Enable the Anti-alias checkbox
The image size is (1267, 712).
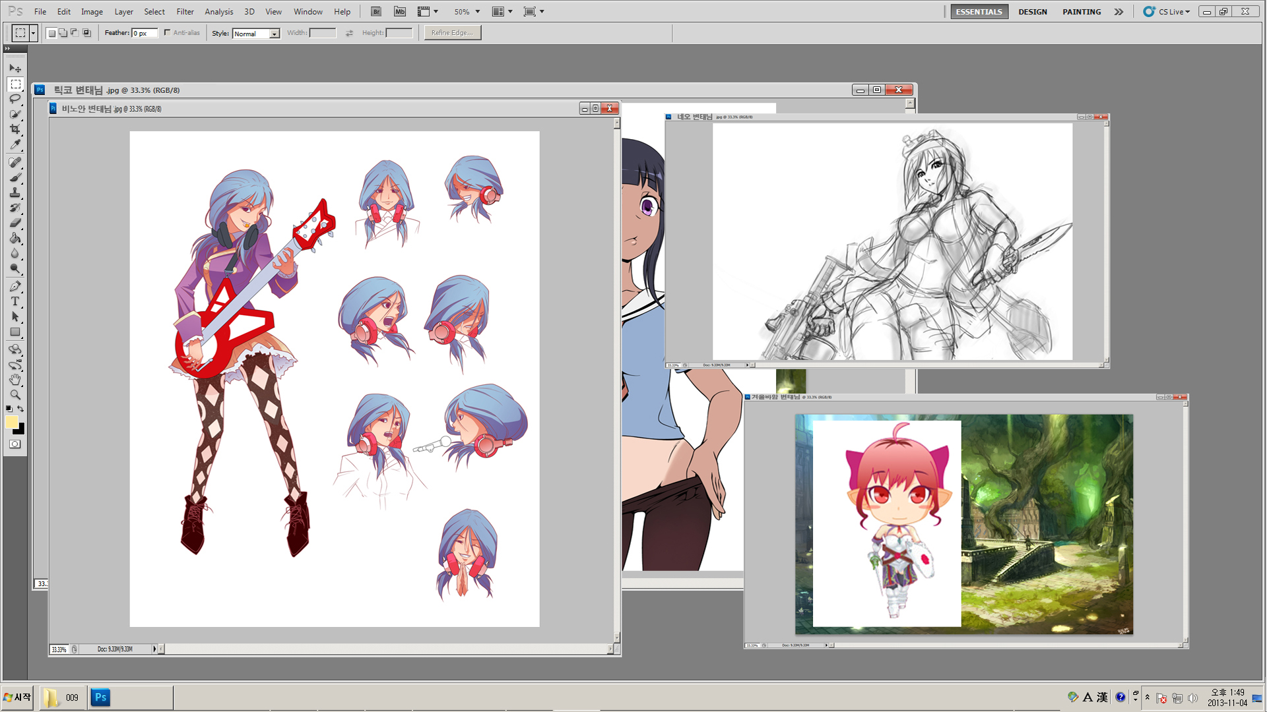(168, 32)
